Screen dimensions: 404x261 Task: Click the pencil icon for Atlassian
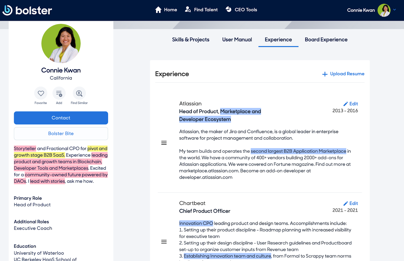346,104
